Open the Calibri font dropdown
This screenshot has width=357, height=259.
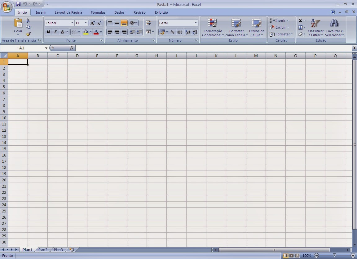pyautogui.click(x=72, y=23)
